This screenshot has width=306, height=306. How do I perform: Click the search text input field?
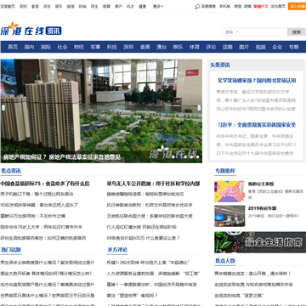[263, 32]
